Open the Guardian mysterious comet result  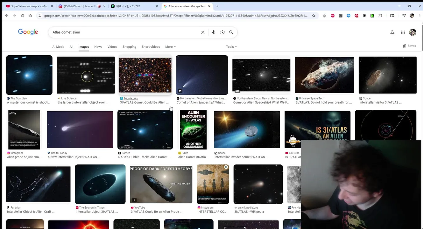(x=29, y=102)
